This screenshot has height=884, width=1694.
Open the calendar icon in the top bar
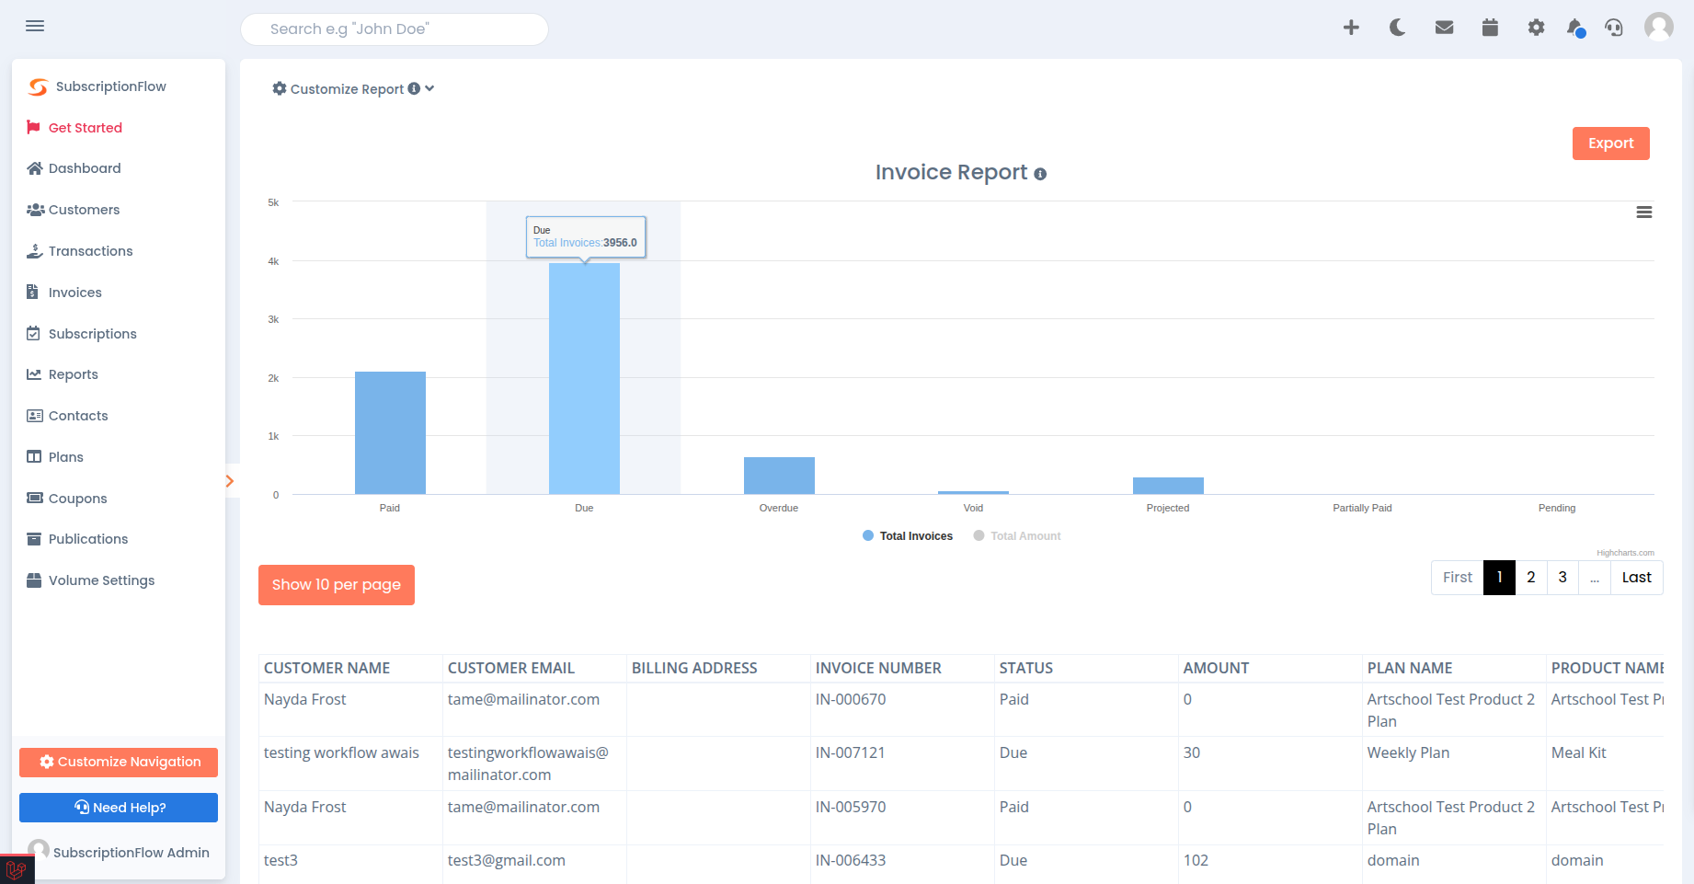pos(1490,28)
